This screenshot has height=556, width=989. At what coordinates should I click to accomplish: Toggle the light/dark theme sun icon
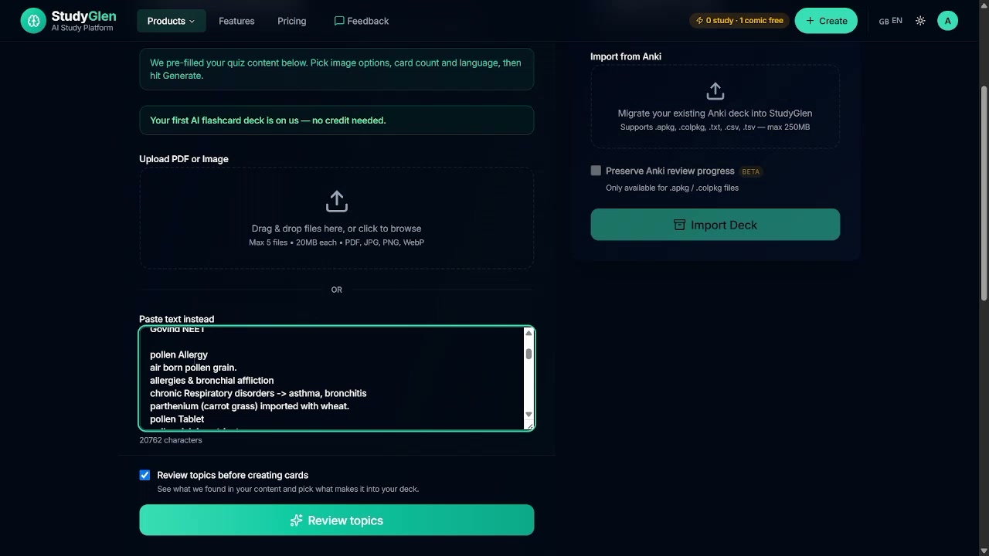coord(920,21)
